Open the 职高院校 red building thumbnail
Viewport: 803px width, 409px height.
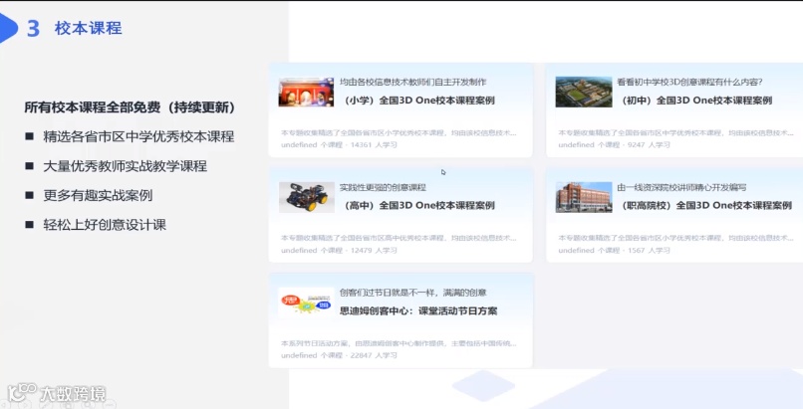(583, 197)
